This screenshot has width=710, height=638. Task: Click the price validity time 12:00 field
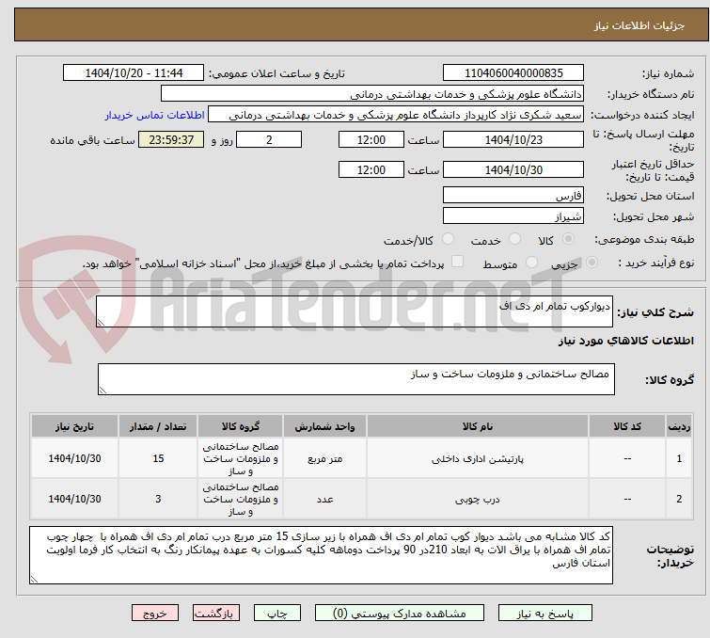coord(371,170)
